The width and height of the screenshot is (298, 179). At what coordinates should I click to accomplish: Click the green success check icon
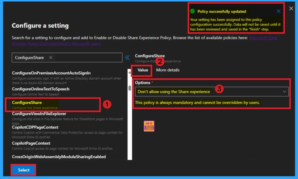(x=192, y=11)
